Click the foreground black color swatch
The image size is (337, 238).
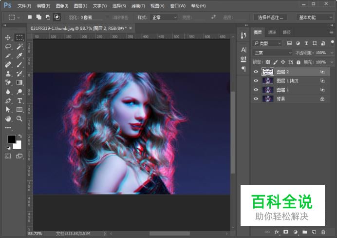pos(11,139)
